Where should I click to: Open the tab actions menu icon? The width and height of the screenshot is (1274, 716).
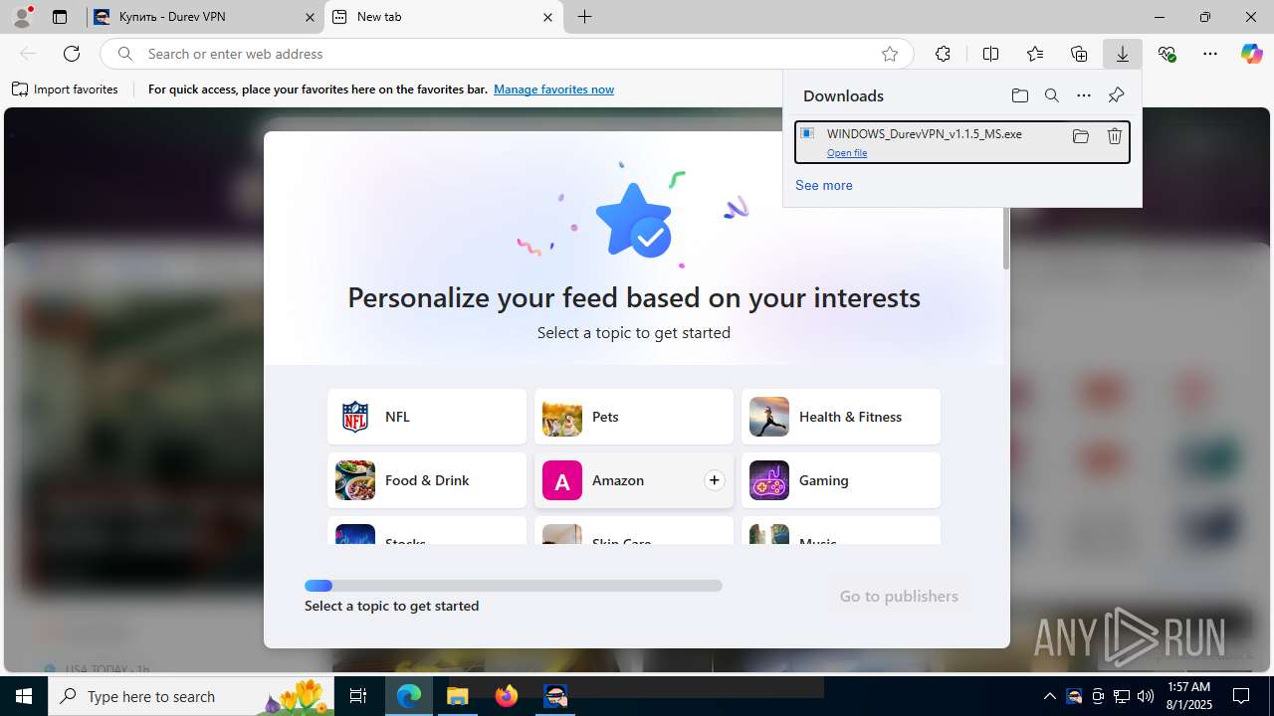coord(60,17)
